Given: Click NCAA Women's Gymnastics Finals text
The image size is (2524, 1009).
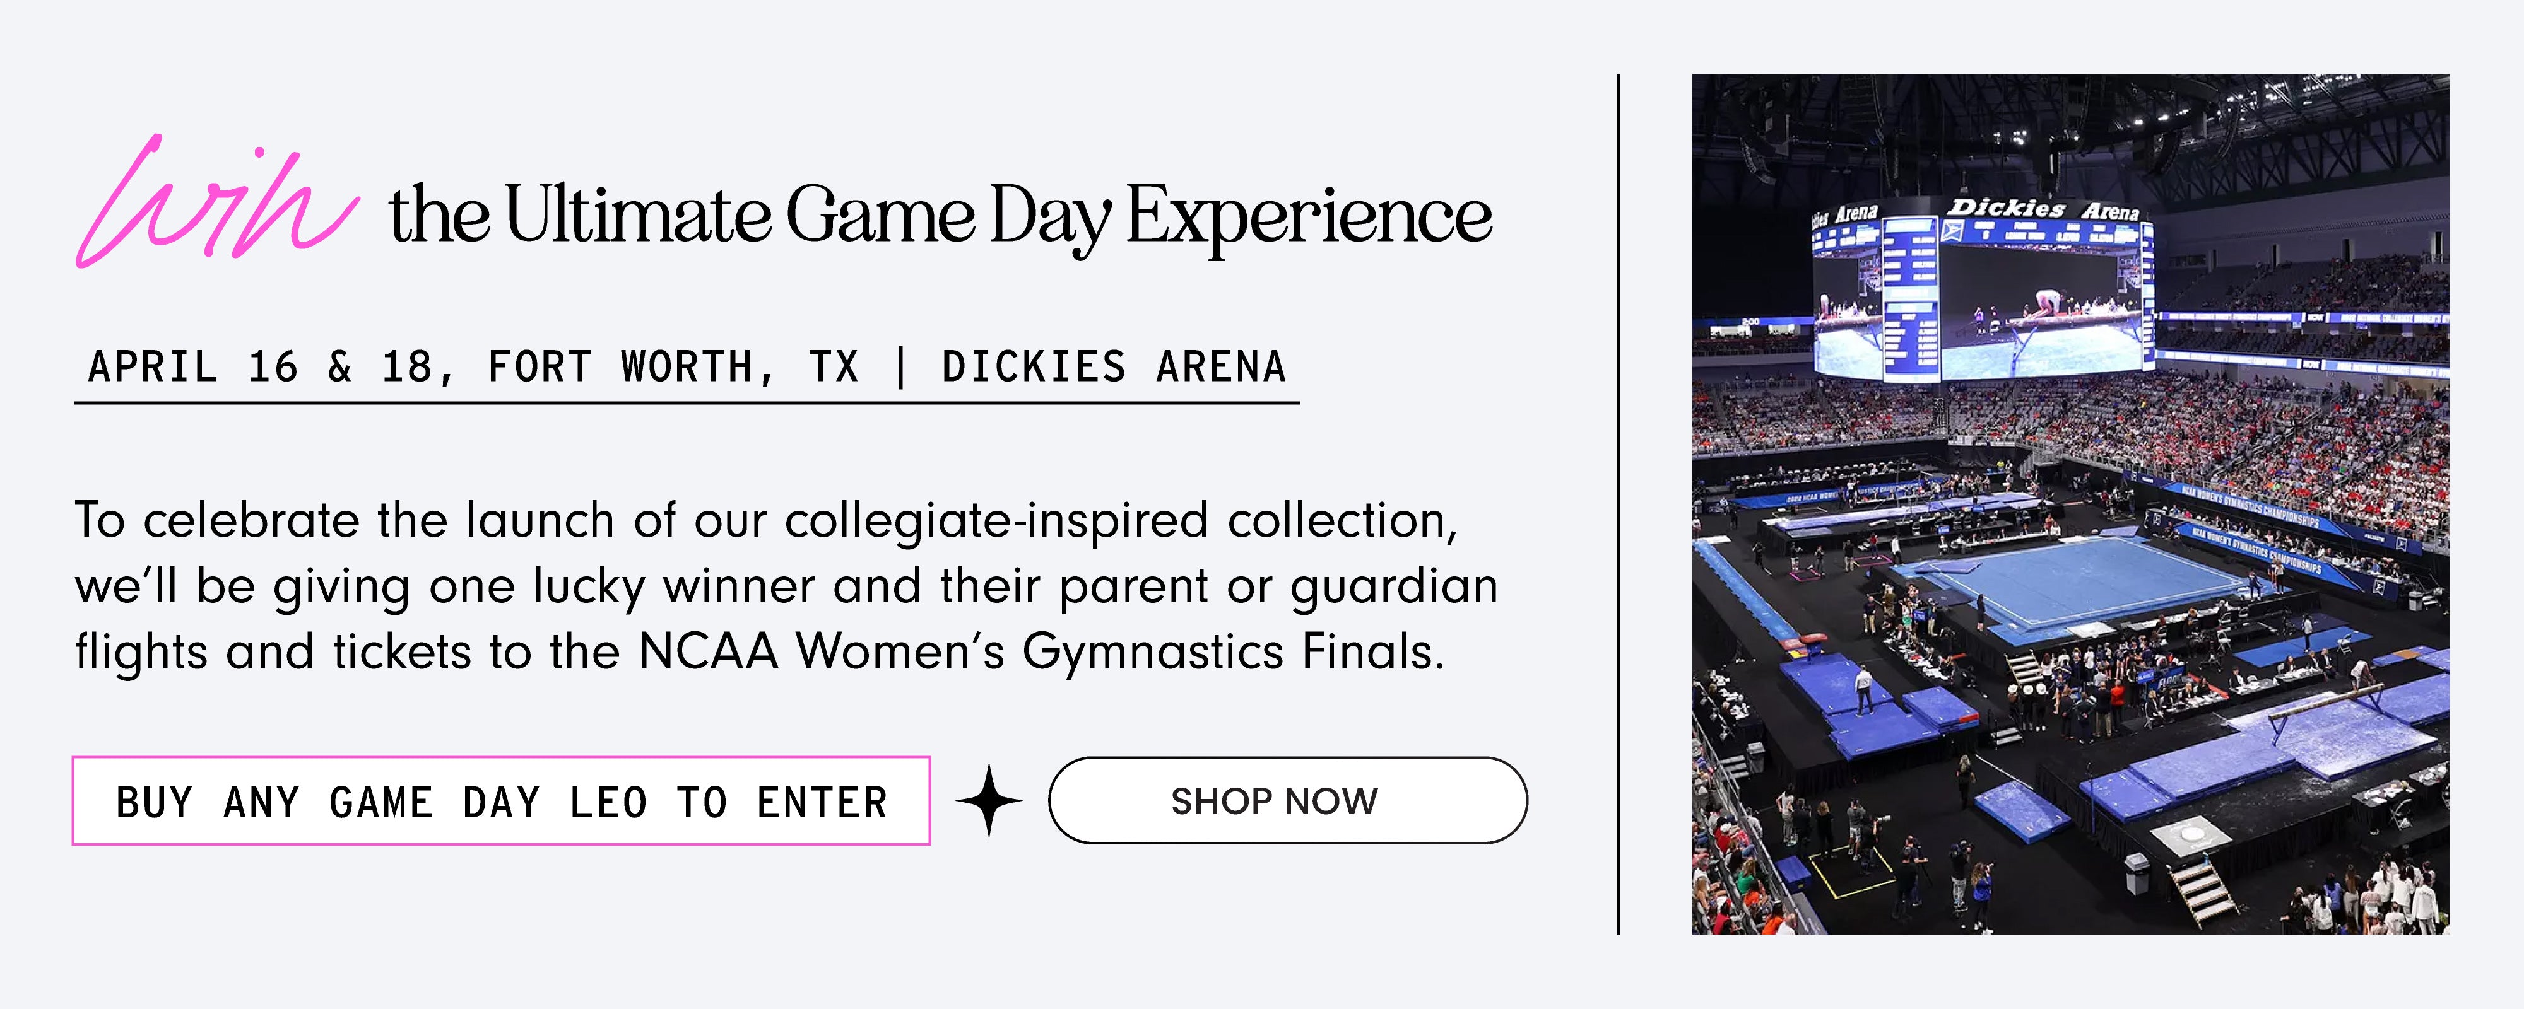Looking at the screenshot, I should click(x=1041, y=653).
